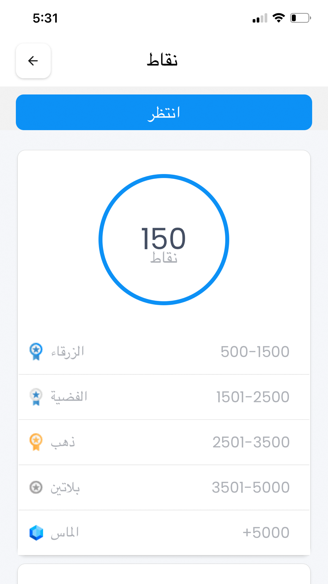Click the +5000 points value
328x584 pixels.
tap(266, 532)
